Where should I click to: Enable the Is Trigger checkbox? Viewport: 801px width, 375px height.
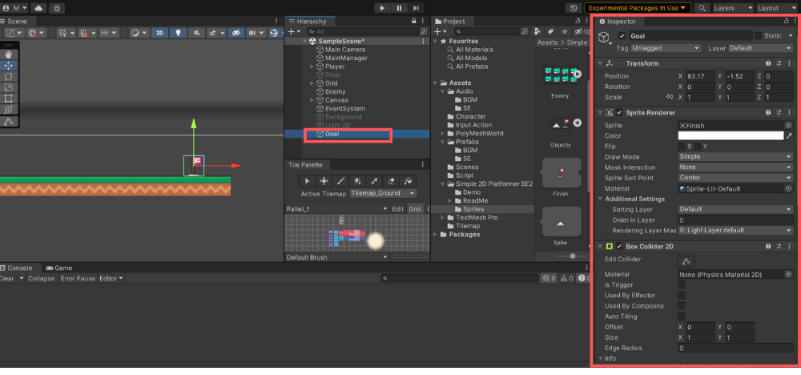pos(682,284)
